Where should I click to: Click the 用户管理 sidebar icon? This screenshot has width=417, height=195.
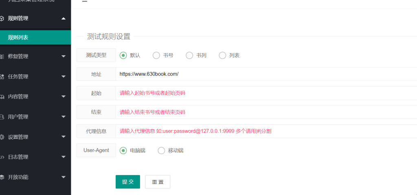2,117
